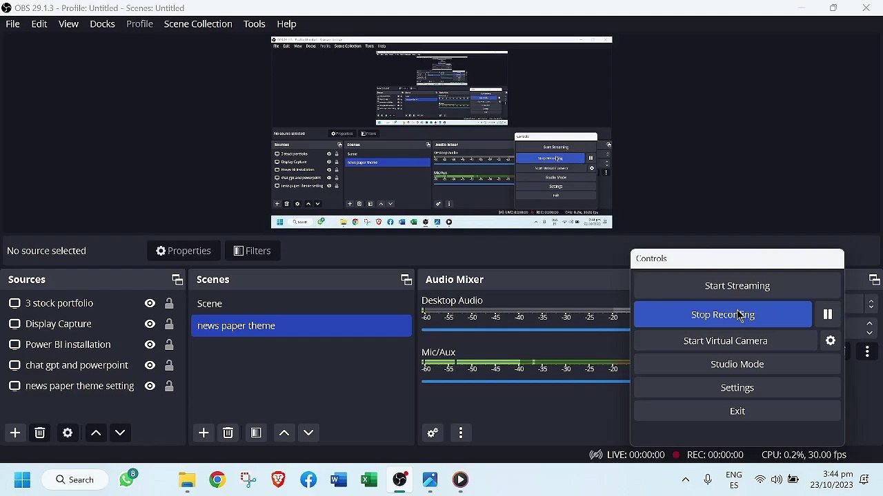Click the source type icon beside Power BI installation
The height and width of the screenshot is (496, 883).
[14, 344]
